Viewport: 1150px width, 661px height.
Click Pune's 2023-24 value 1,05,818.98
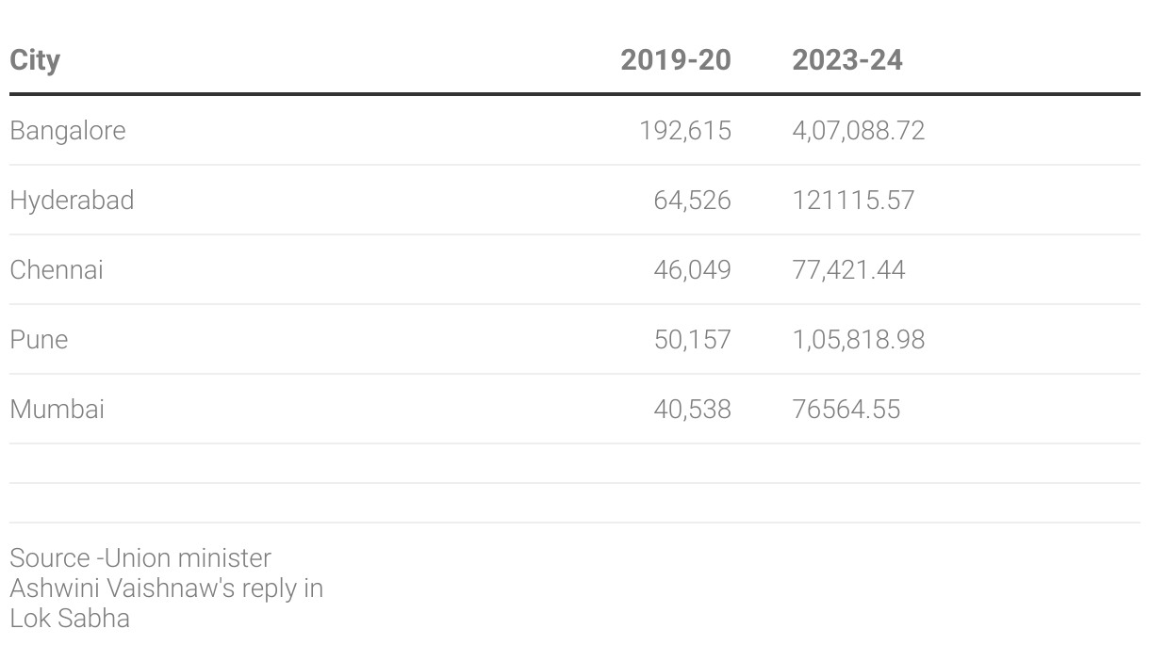tap(859, 339)
